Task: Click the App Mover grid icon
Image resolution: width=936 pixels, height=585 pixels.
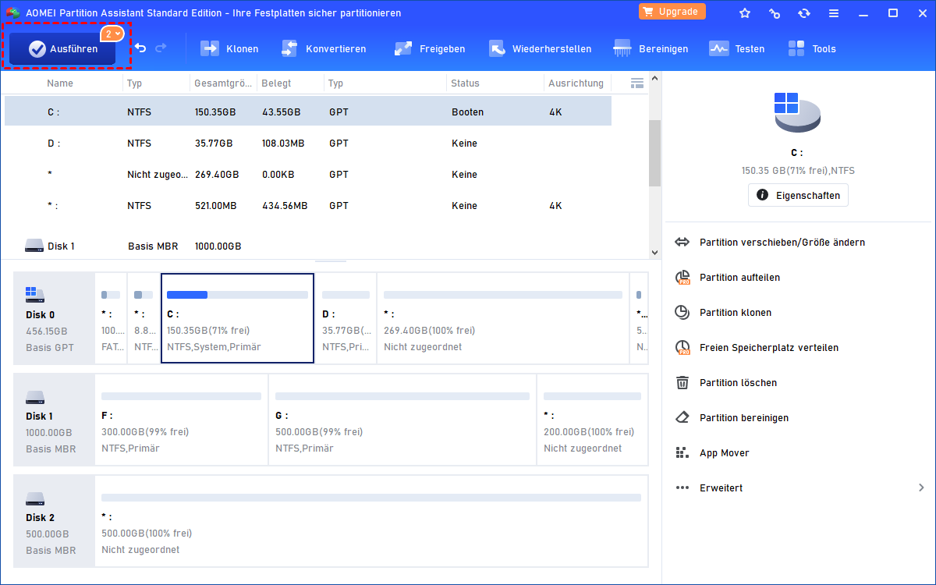Action: click(682, 452)
